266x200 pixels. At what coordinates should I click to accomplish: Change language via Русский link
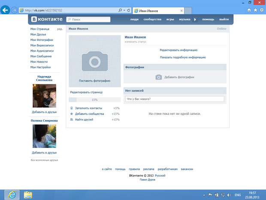160,175
